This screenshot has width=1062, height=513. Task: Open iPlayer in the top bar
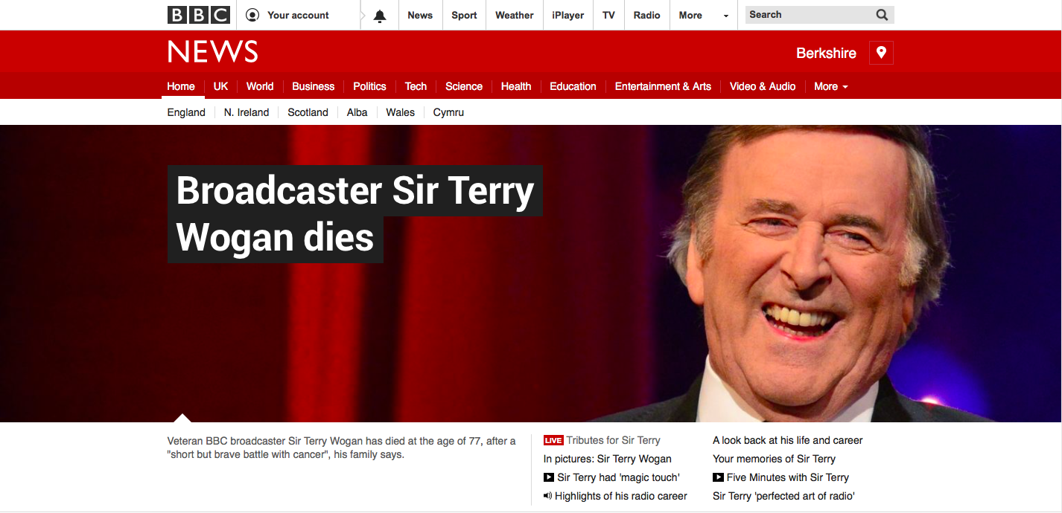click(x=568, y=15)
